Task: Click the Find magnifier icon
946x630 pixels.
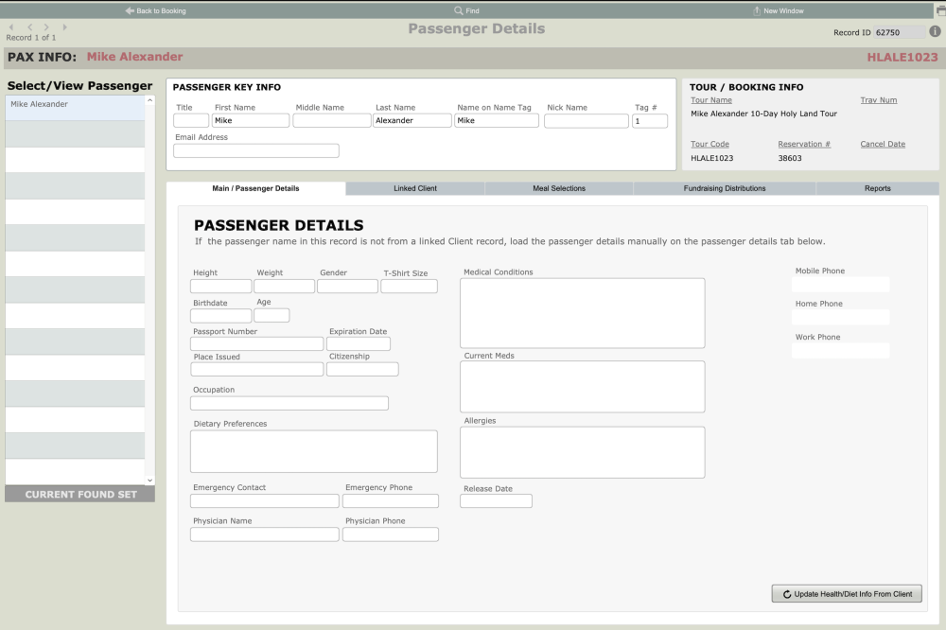Action: click(x=459, y=10)
